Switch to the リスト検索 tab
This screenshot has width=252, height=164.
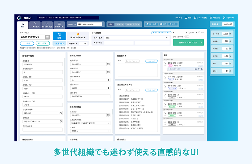coord(35,25)
